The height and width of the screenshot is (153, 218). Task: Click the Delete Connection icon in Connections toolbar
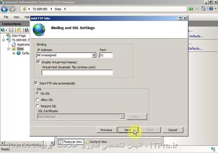pyautogui.click(x=27, y=30)
